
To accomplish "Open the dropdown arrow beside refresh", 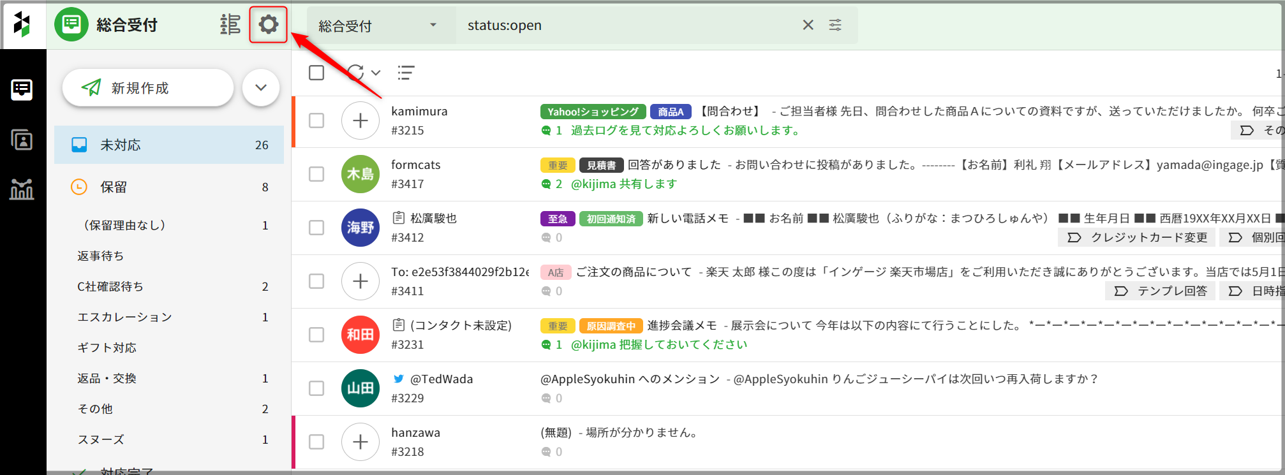I will coord(376,73).
